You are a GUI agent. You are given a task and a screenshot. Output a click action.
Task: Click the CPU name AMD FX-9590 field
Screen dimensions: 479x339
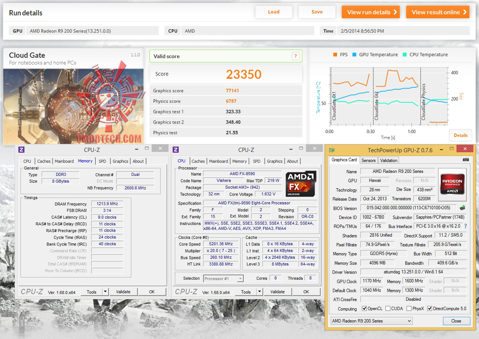pos(243,174)
